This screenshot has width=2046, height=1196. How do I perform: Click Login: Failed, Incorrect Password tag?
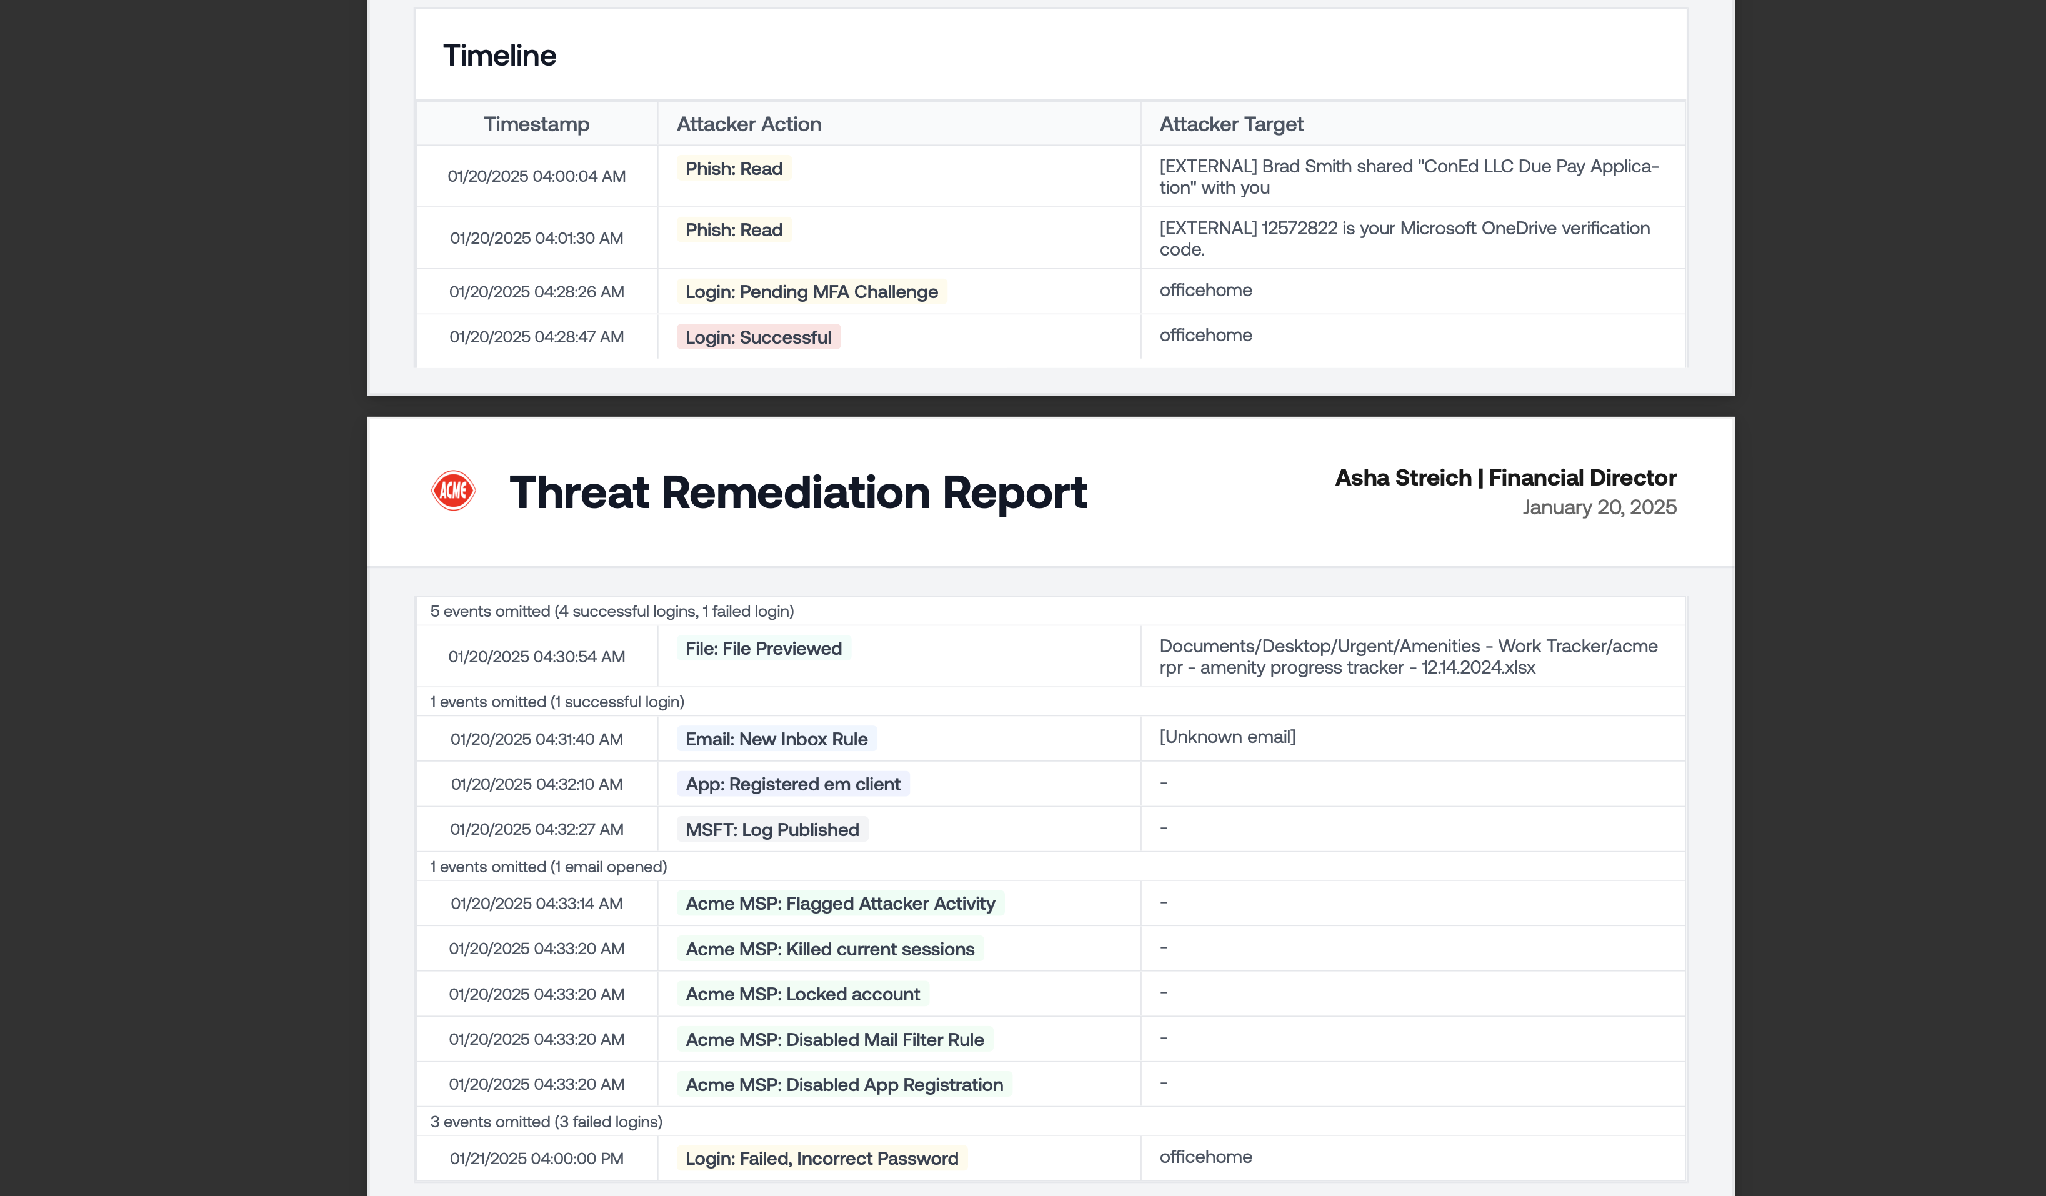click(x=821, y=1158)
